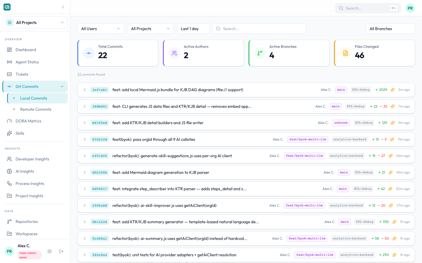The image size is (422, 263).
Task: Open Dashboard from the sidebar
Action: click(x=35, y=50)
